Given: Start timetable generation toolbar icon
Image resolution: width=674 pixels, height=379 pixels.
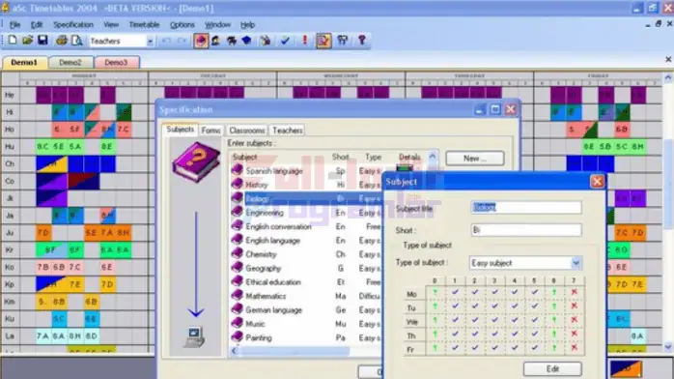Looking at the screenshot, I should 323,41.
